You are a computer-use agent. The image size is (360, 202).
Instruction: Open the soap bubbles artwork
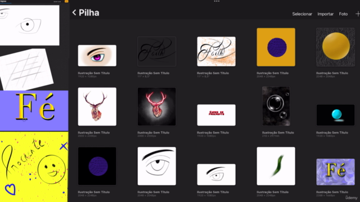276,106
